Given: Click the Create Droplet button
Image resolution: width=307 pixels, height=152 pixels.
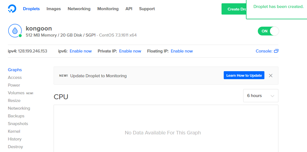Looking at the screenshot, I should coord(234,9).
